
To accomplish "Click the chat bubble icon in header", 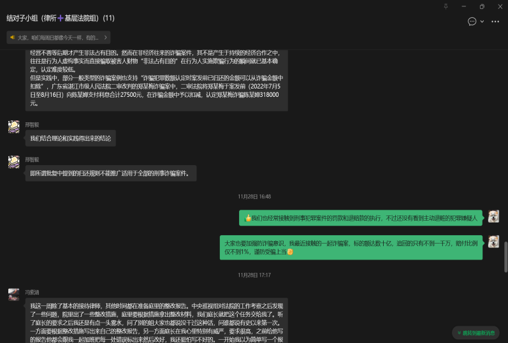I will pos(472,21).
